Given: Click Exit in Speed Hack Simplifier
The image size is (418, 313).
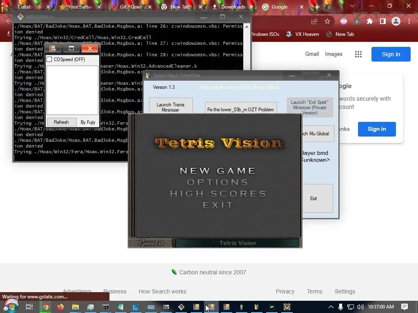Looking at the screenshot, I should 318,198.
